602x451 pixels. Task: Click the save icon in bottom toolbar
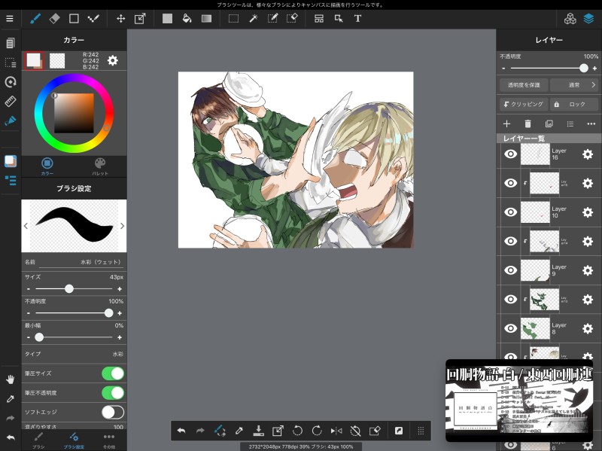[258, 431]
